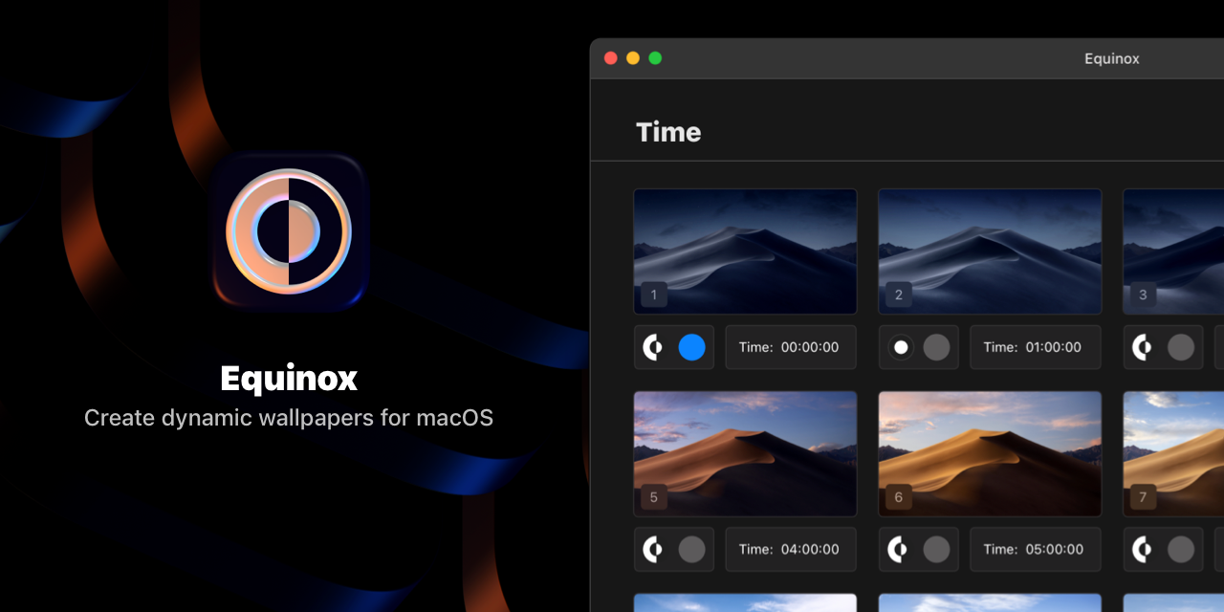Click the appearance icon under image 5
This screenshot has height=612, width=1224.
pyautogui.click(x=653, y=549)
